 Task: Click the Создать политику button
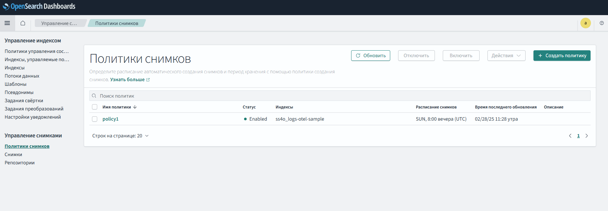point(562,56)
